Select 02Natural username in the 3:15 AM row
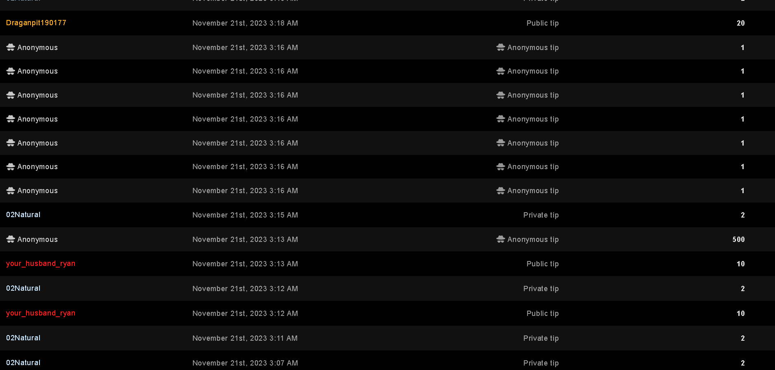The image size is (775, 370). [x=23, y=215]
